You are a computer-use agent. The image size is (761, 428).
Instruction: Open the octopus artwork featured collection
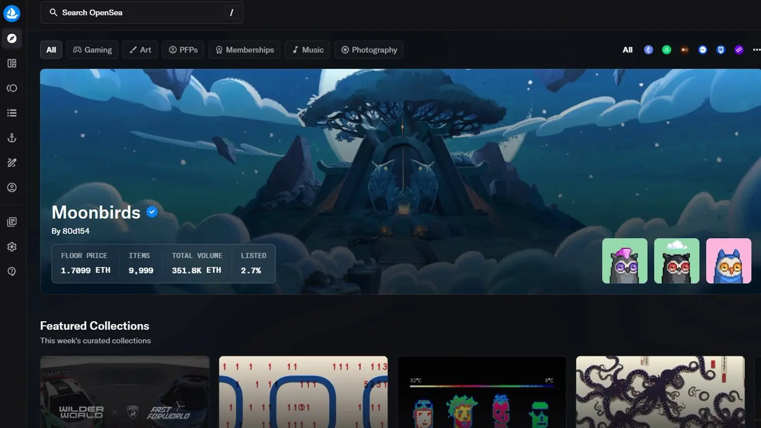(x=661, y=392)
